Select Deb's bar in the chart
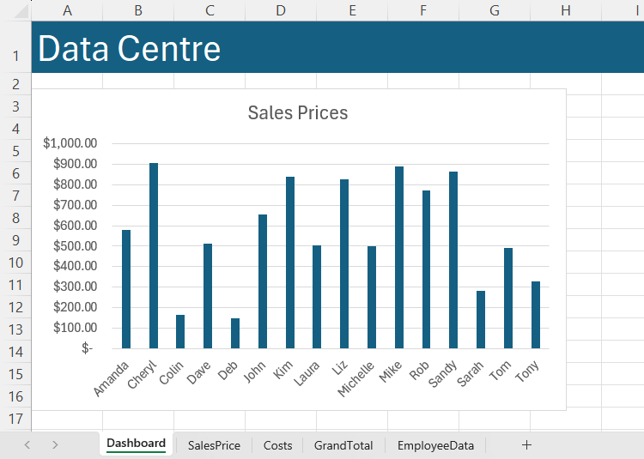This screenshot has width=644, height=459. tap(235, 333)
